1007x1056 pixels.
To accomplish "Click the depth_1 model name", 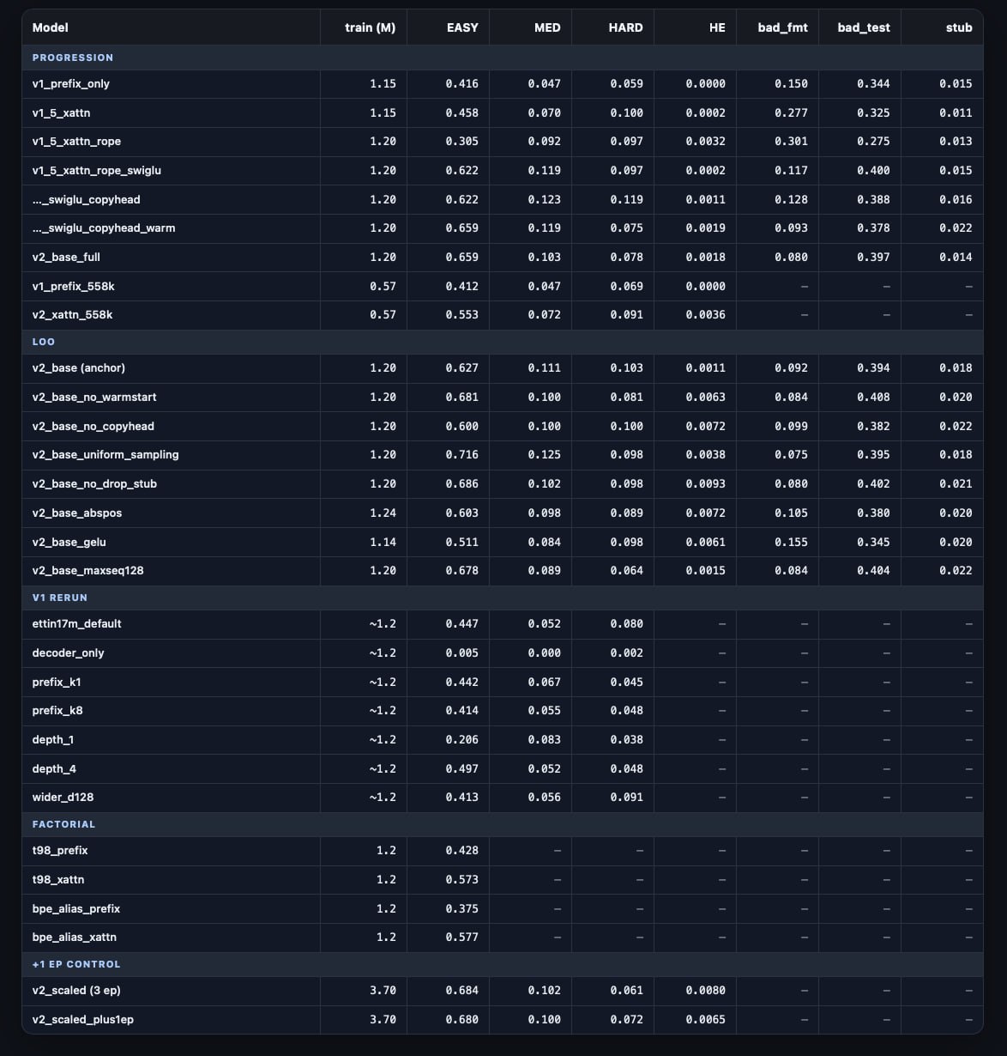I will tap(53, 740).
